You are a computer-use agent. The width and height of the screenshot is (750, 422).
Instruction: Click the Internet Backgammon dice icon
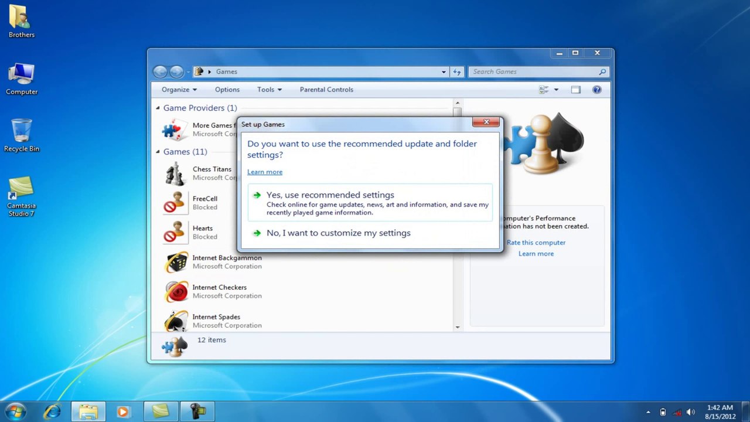176,262
